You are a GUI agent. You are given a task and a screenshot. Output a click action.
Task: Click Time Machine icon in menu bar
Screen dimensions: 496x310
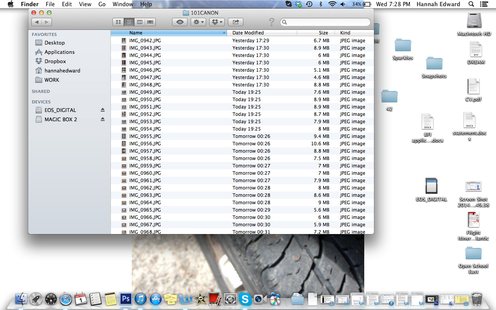309,4
